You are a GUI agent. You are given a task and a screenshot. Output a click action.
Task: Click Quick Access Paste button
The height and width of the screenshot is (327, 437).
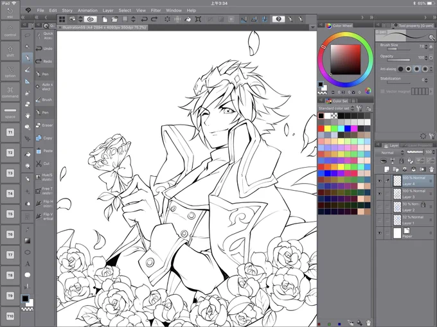click(44, 151)
